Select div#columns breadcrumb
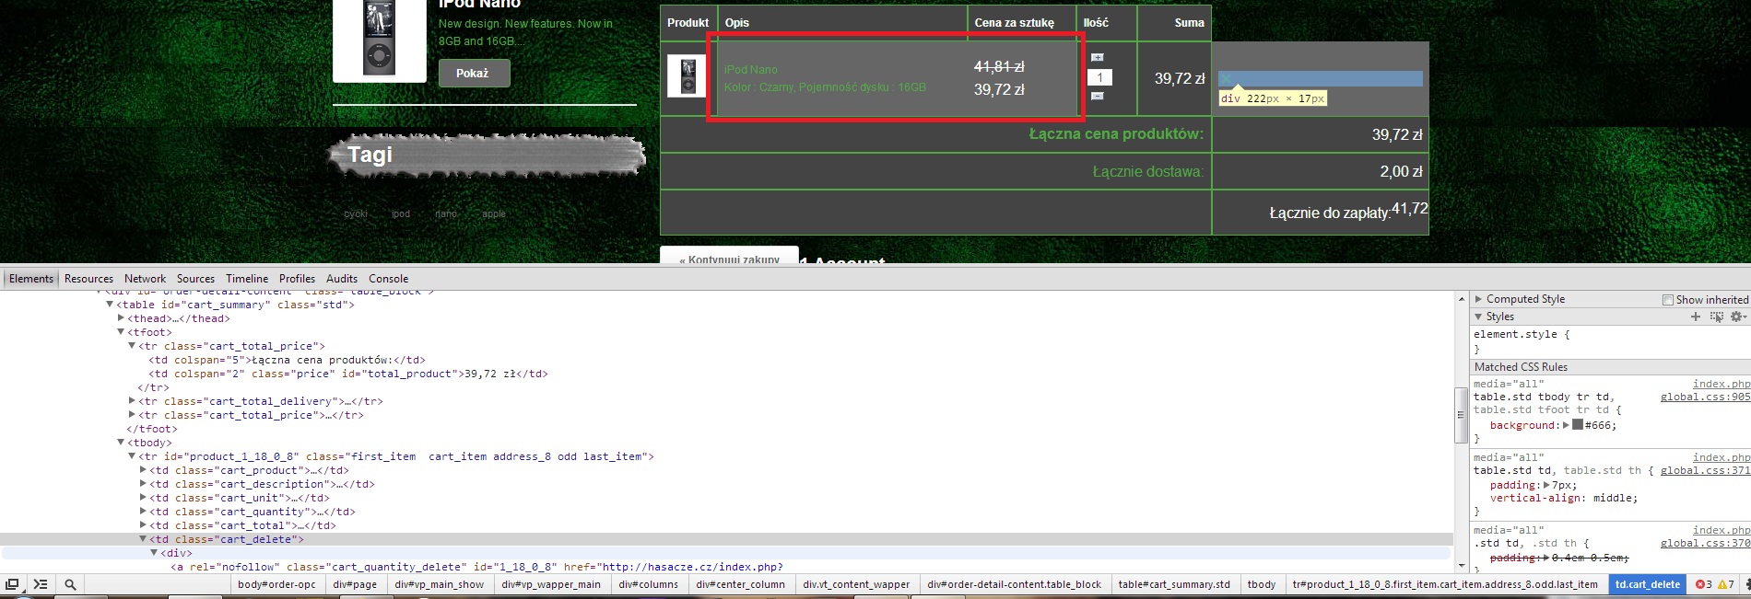This screenshot has height=599, width=1751. (648, 584)
